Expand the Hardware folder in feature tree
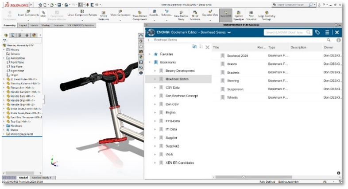The height and width of the screenshot is (189, 348). pyautogui.click(x=4, y=125)
